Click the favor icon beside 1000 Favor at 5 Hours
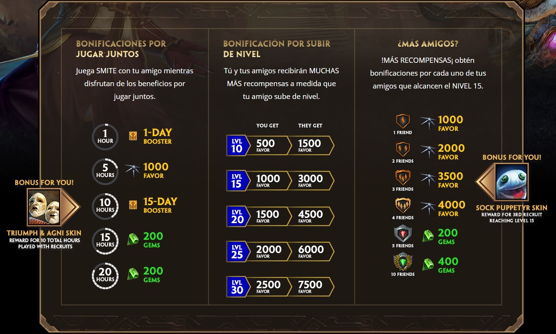556x334 pixels. (x=132, y=170)
